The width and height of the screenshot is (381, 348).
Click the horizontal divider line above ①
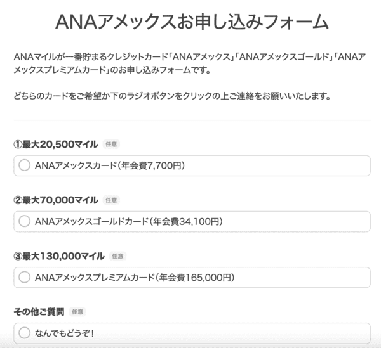(190, 120)
